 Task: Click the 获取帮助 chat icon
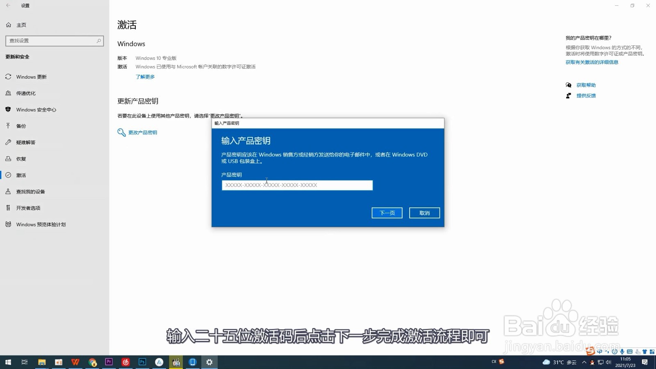tap(568, 85)
